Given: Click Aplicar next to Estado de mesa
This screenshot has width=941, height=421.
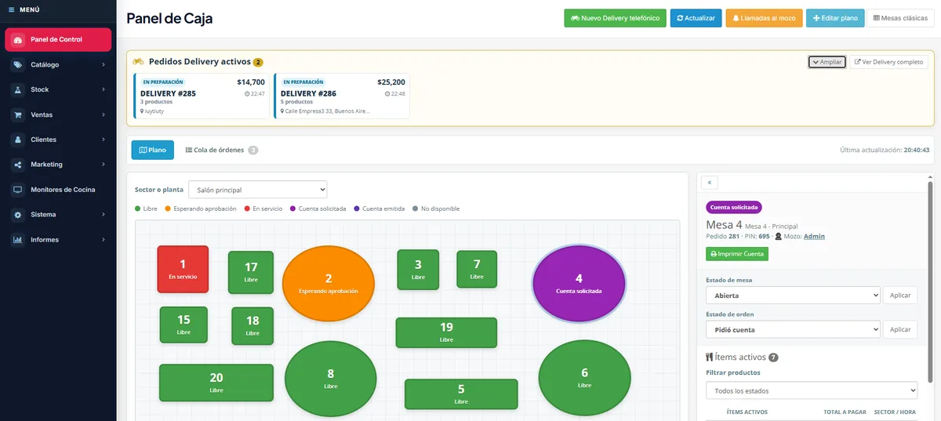Looking at the screenshot, I should point(900,296).
